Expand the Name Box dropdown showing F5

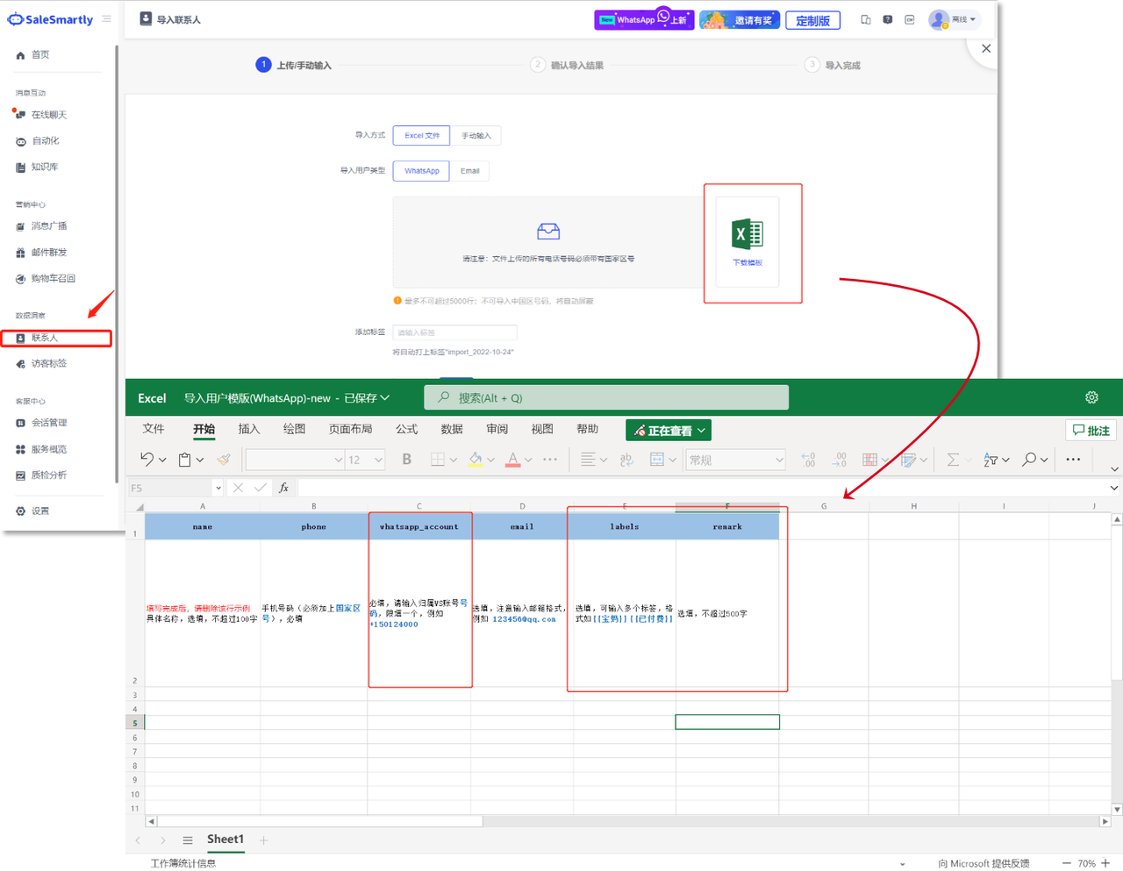(x=218, y=488)
